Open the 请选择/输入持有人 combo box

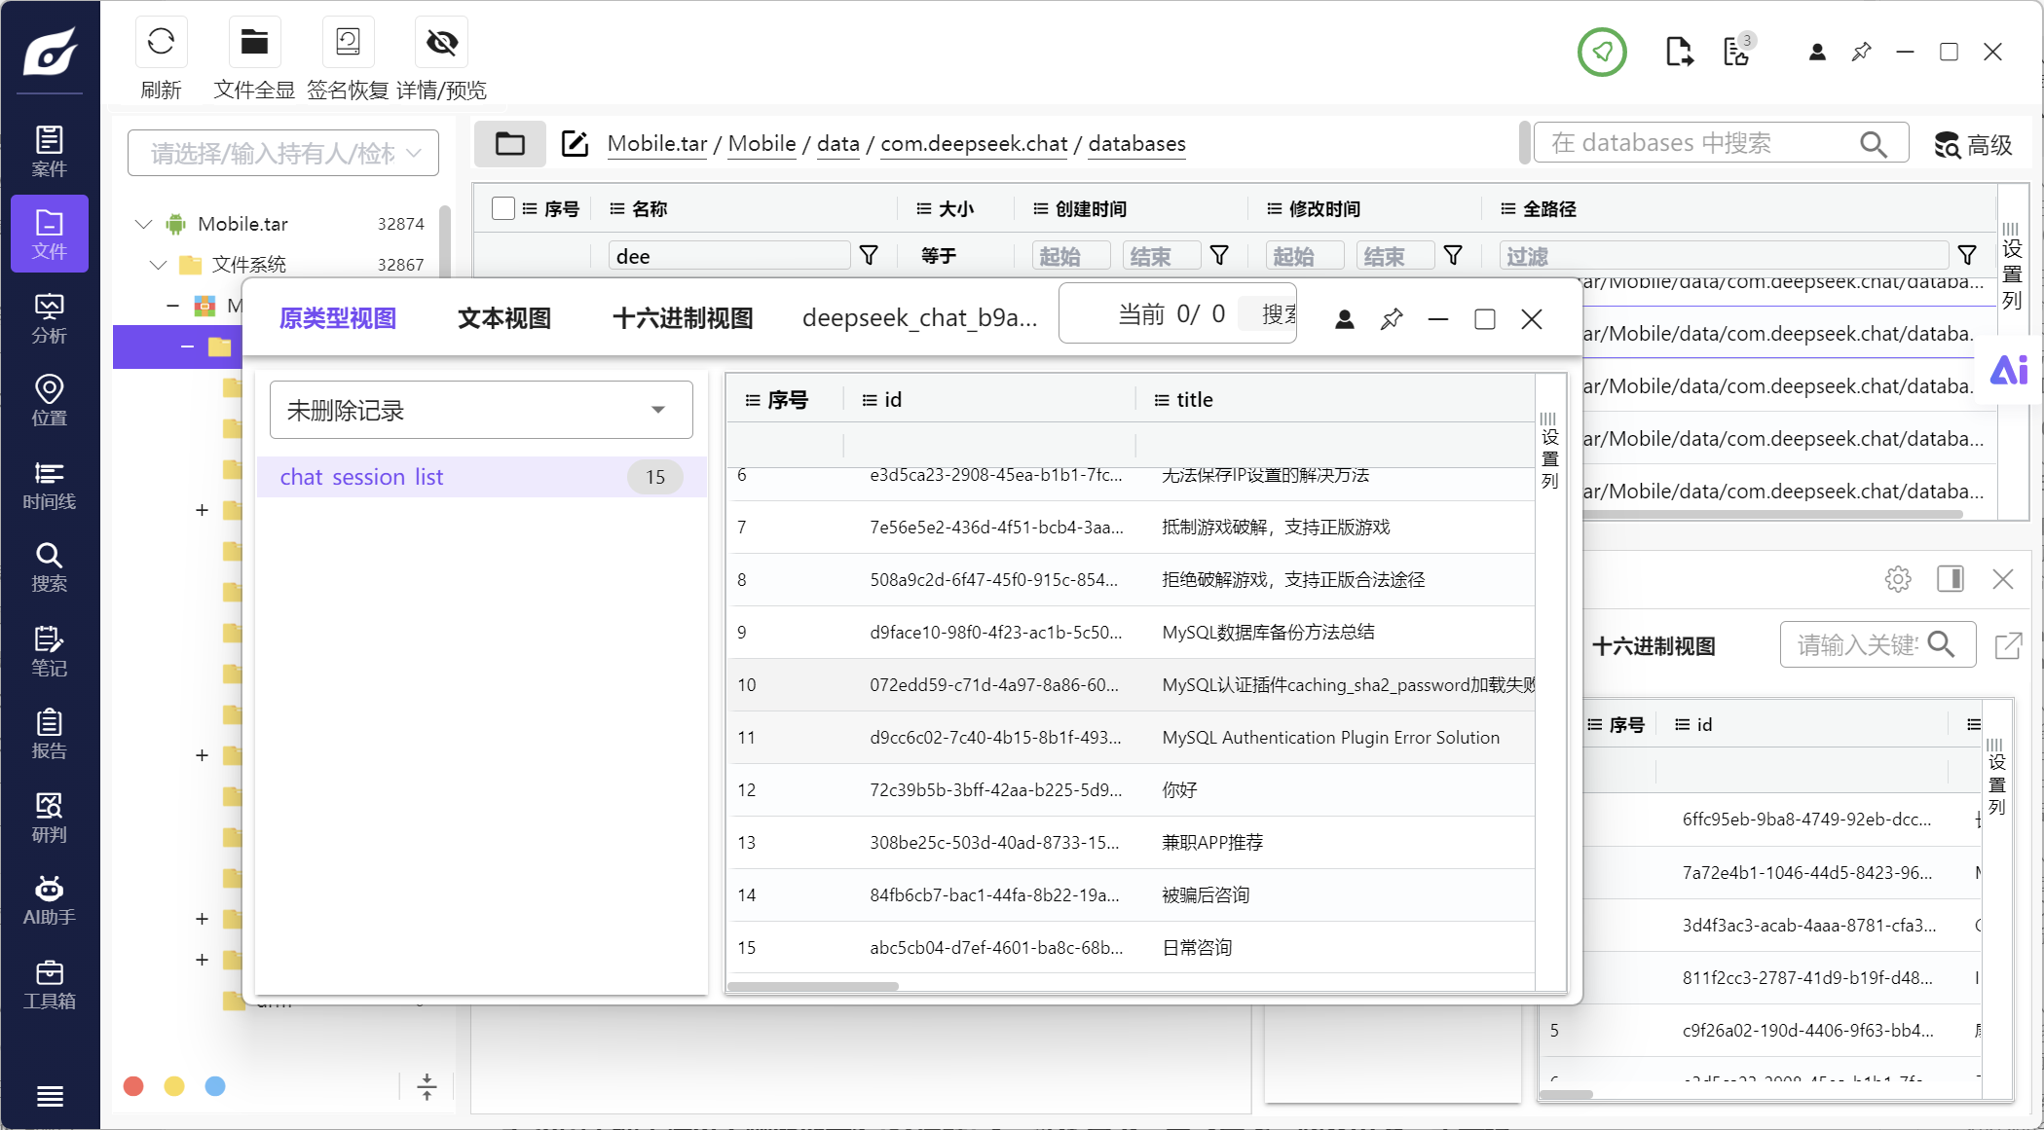point(283,153)
